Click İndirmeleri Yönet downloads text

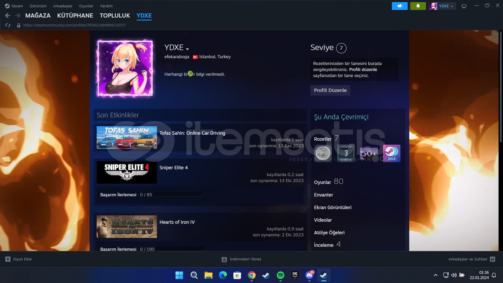245,259
